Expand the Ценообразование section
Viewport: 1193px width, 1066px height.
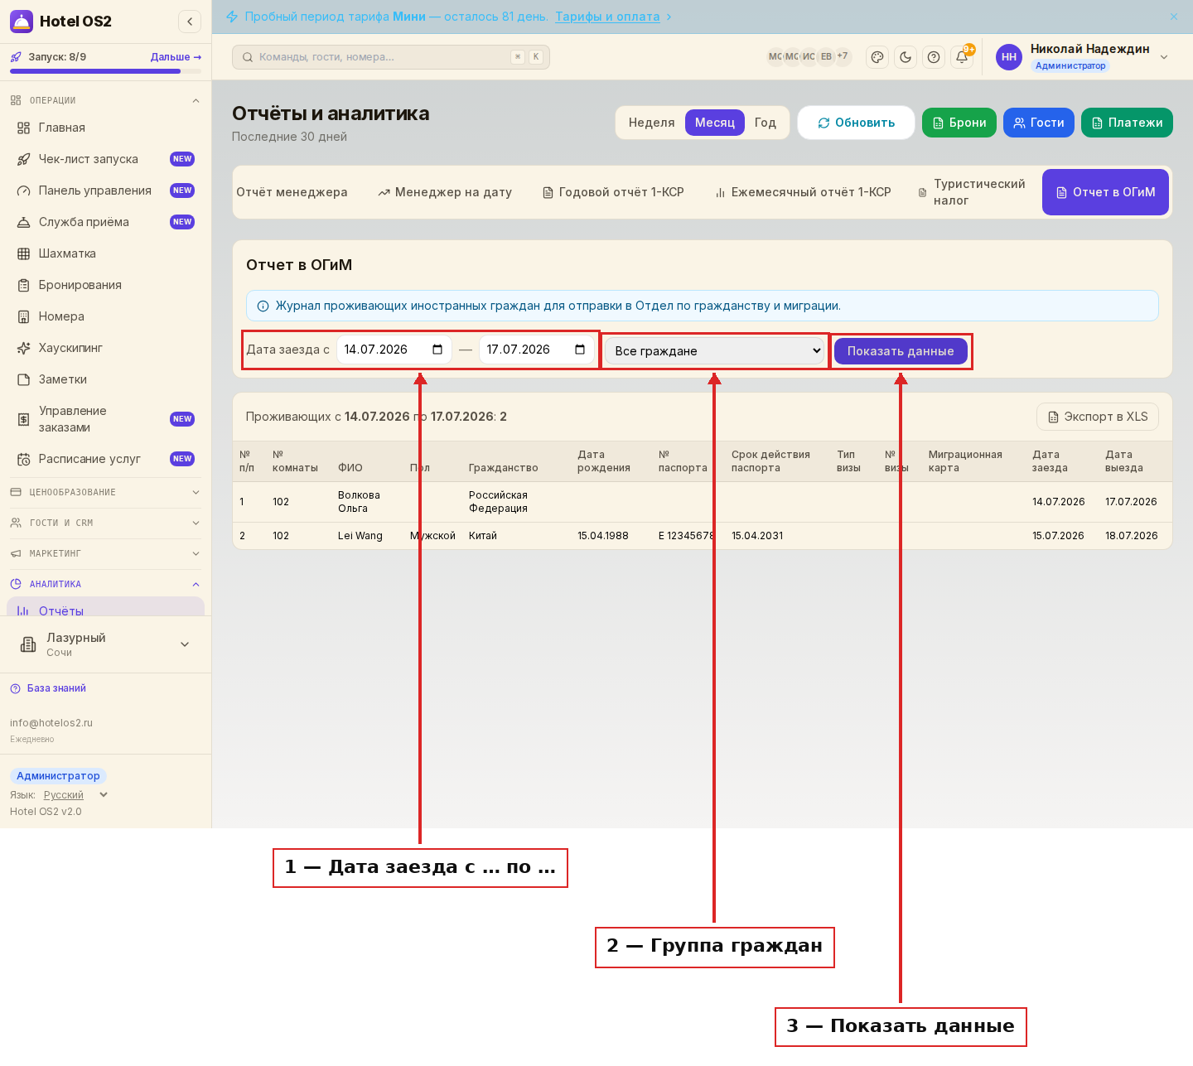[106, 492]
